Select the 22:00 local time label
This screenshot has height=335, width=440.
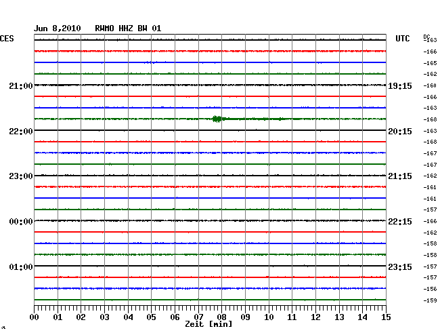pos(21,132)
